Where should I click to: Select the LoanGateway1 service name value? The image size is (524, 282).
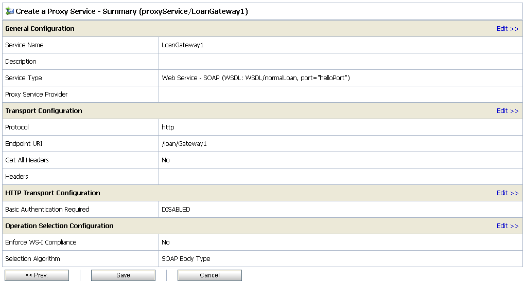pyautogui.click(x=182, y=45)
